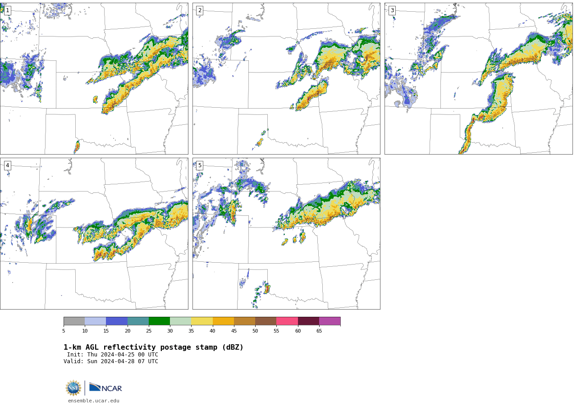Click the colorbar tick label 65
Viewport: 577px width, 406px height.
pos(319,331)
